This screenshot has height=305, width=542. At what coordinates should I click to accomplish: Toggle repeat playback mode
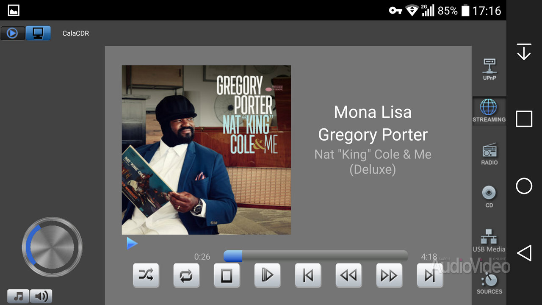pyautogui.click(x=186, y=276)
